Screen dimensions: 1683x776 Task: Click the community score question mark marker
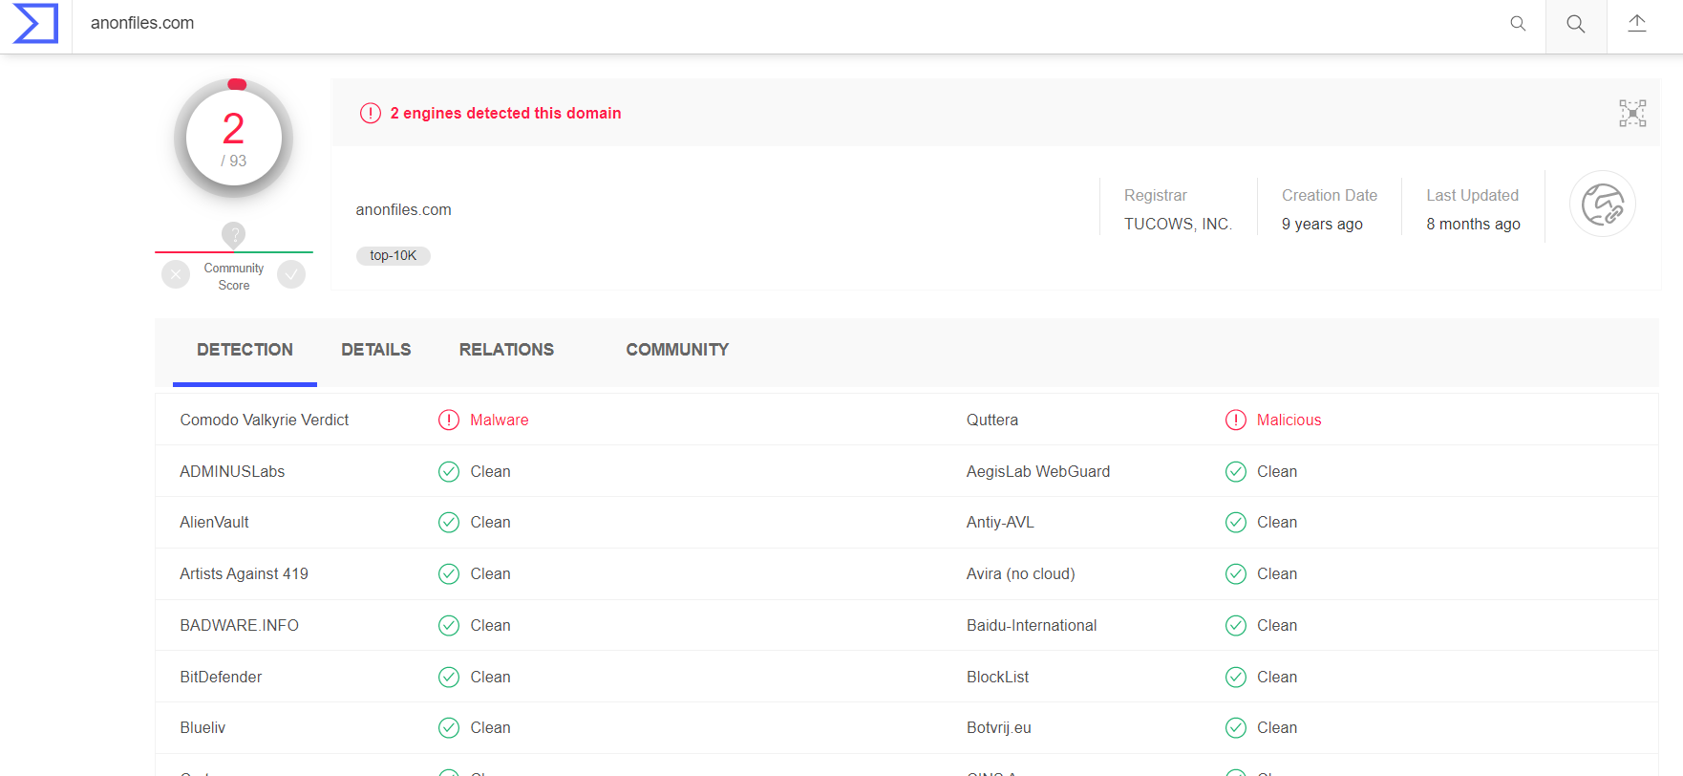point(234,233)
